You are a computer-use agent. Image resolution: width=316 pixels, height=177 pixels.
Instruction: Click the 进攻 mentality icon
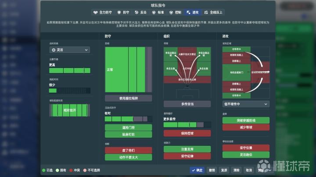coord(189,13)
